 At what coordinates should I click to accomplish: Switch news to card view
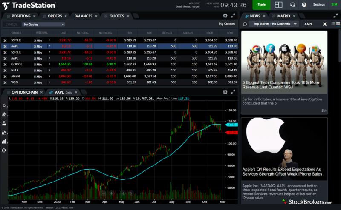point(338,23)
